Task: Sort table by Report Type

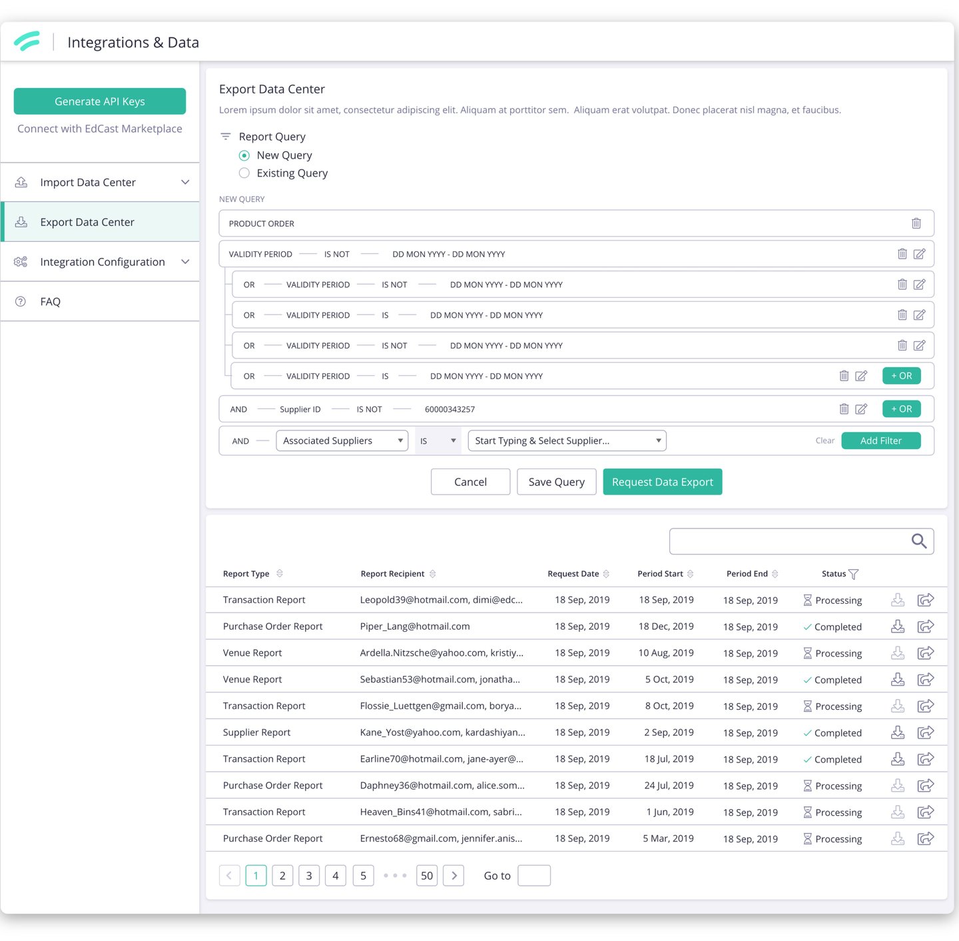Action: coord(280,573)
